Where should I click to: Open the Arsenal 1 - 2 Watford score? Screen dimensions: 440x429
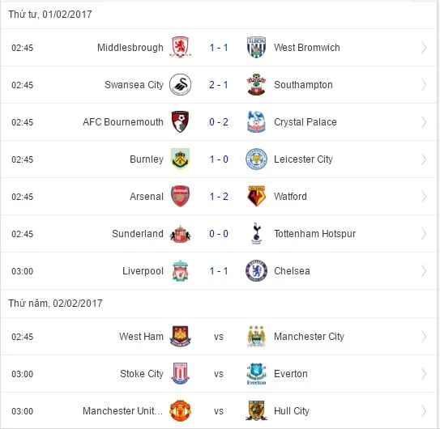click(219, 197)
